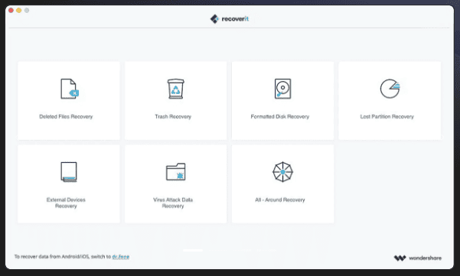
Task: Follow the dr.fone link
Action: [121, 257]
